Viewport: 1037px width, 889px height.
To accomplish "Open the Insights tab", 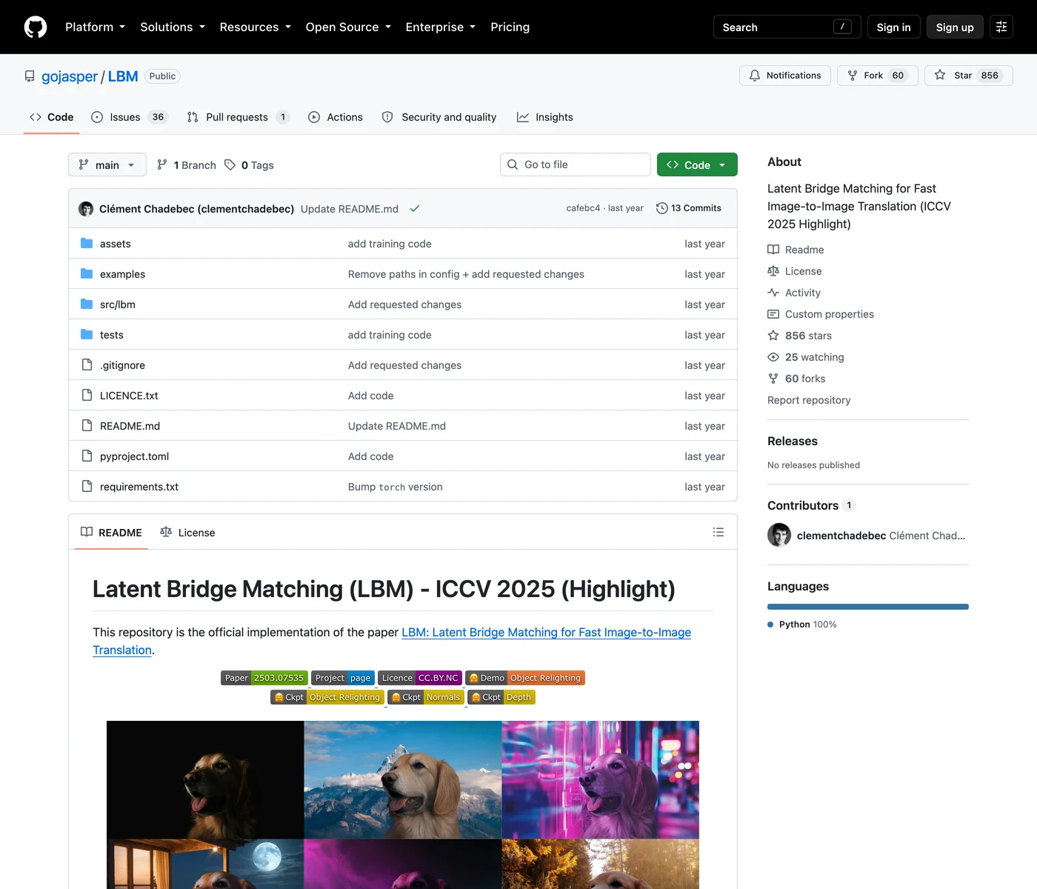I will pos(545,117).
